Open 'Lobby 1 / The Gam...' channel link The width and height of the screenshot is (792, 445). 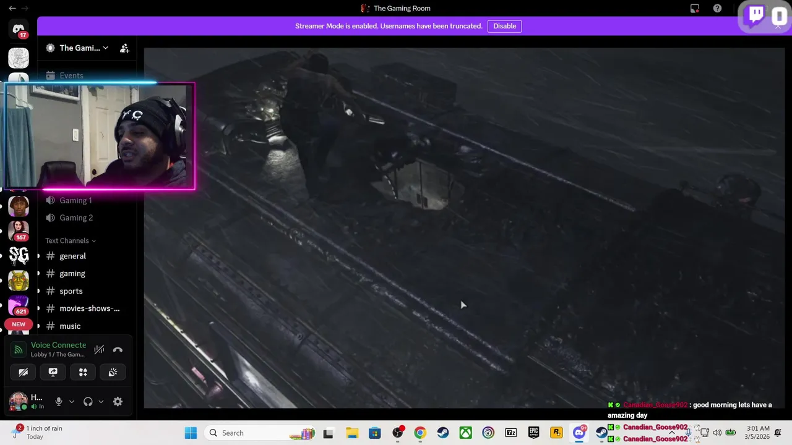click(x=58, y=355)
